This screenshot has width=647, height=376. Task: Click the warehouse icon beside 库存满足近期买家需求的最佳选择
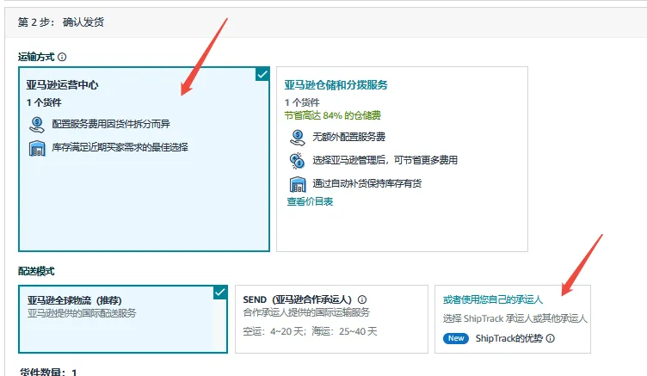pos(37,148)
